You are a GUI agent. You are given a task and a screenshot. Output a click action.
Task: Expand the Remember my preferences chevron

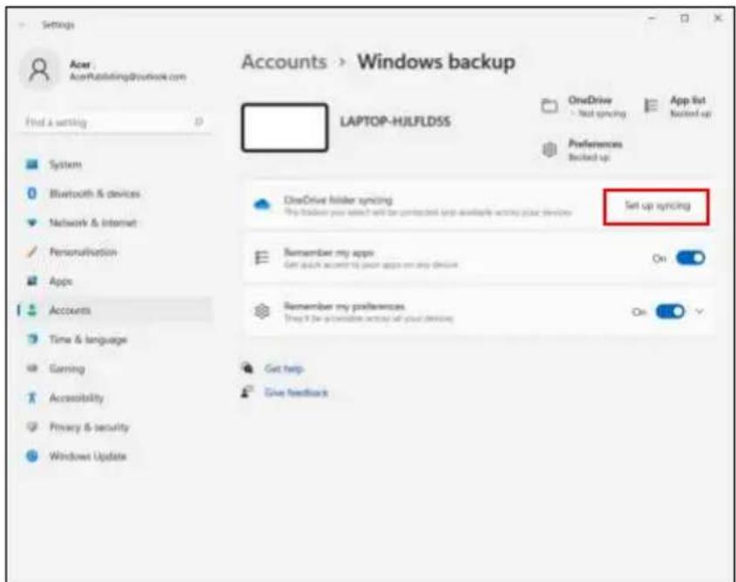(x=699, y=311)
